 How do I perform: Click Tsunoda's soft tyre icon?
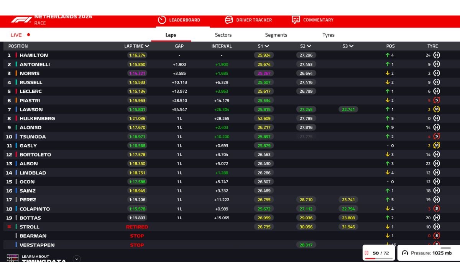(x=436, y=136)
